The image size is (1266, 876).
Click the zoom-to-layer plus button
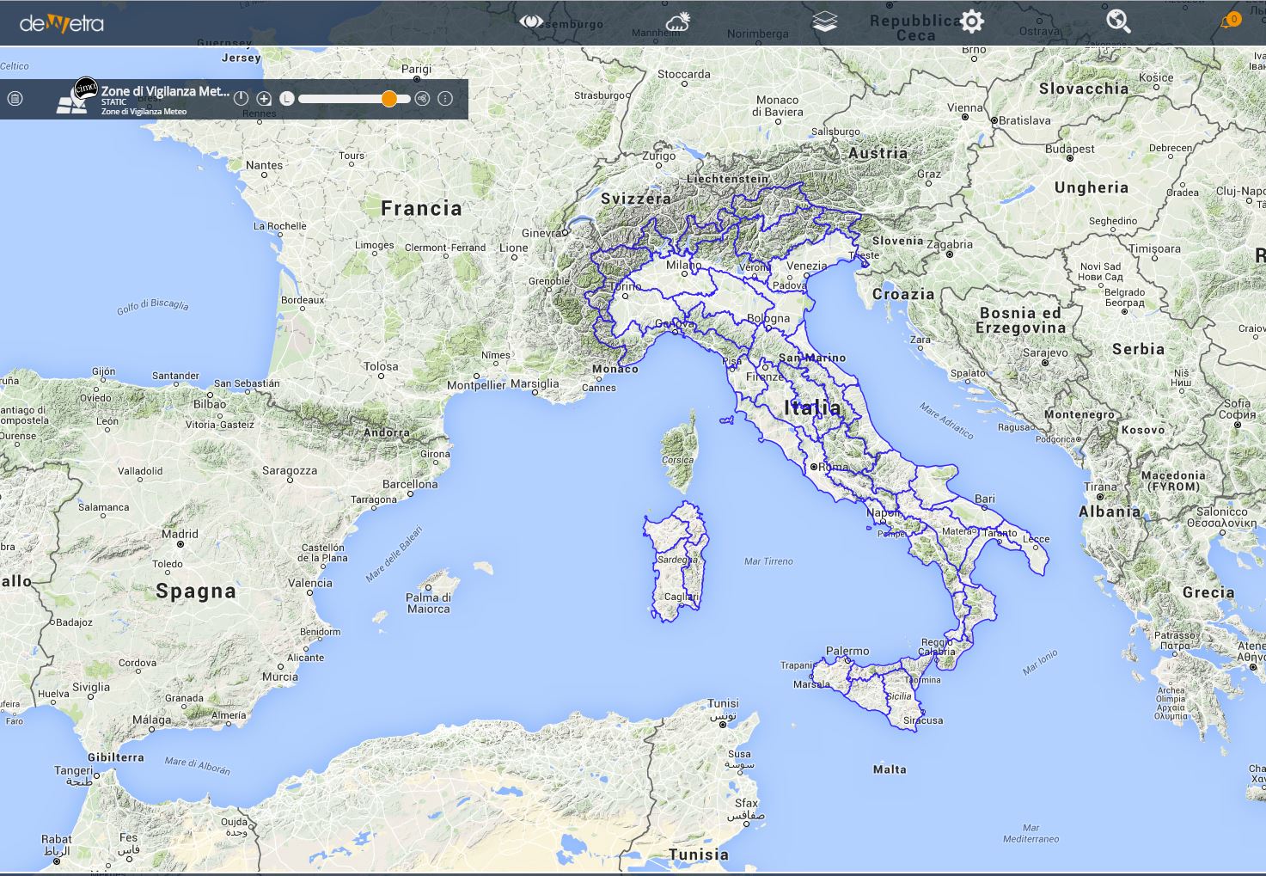click(264, 99)
